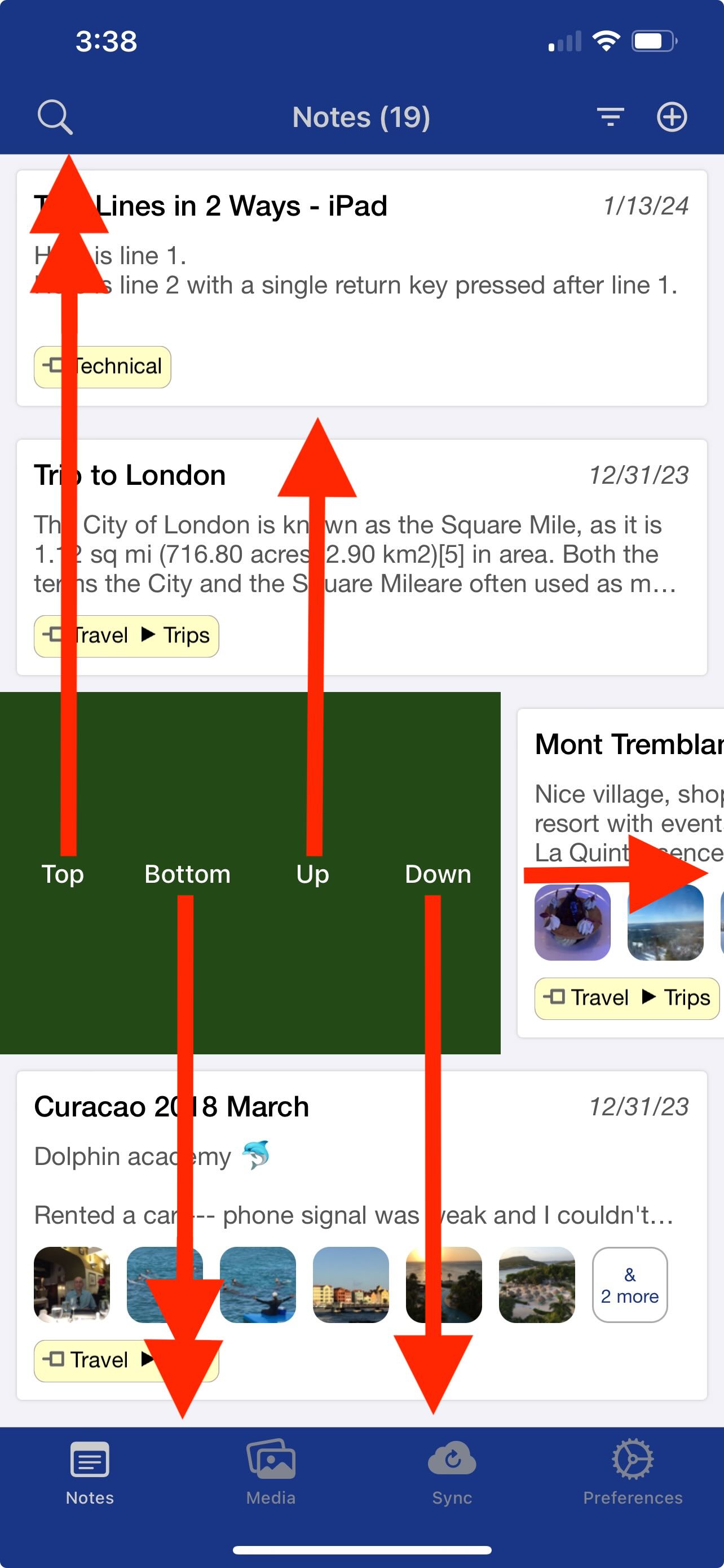Screen dimensions: 724x1568
Task: Open the Preferences tab
Action: [x=632, y=1472]
